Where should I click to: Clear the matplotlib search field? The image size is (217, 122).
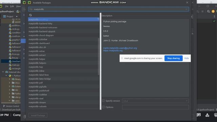point(186,9)
